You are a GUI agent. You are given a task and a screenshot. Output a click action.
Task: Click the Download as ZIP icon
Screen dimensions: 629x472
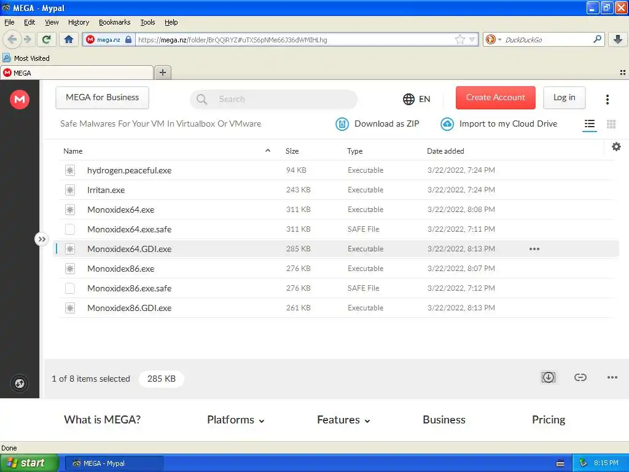click(342, 124)
